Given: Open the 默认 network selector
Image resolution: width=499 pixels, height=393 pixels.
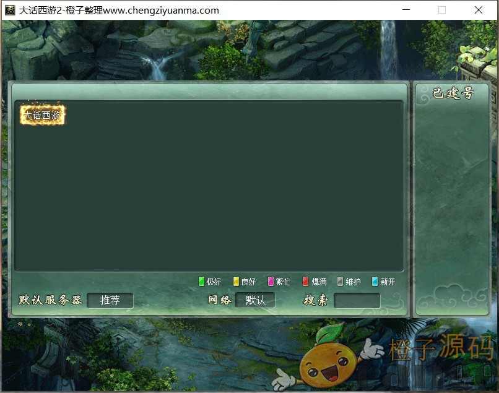Looking at the screenshot, I should tap(255, 300).
